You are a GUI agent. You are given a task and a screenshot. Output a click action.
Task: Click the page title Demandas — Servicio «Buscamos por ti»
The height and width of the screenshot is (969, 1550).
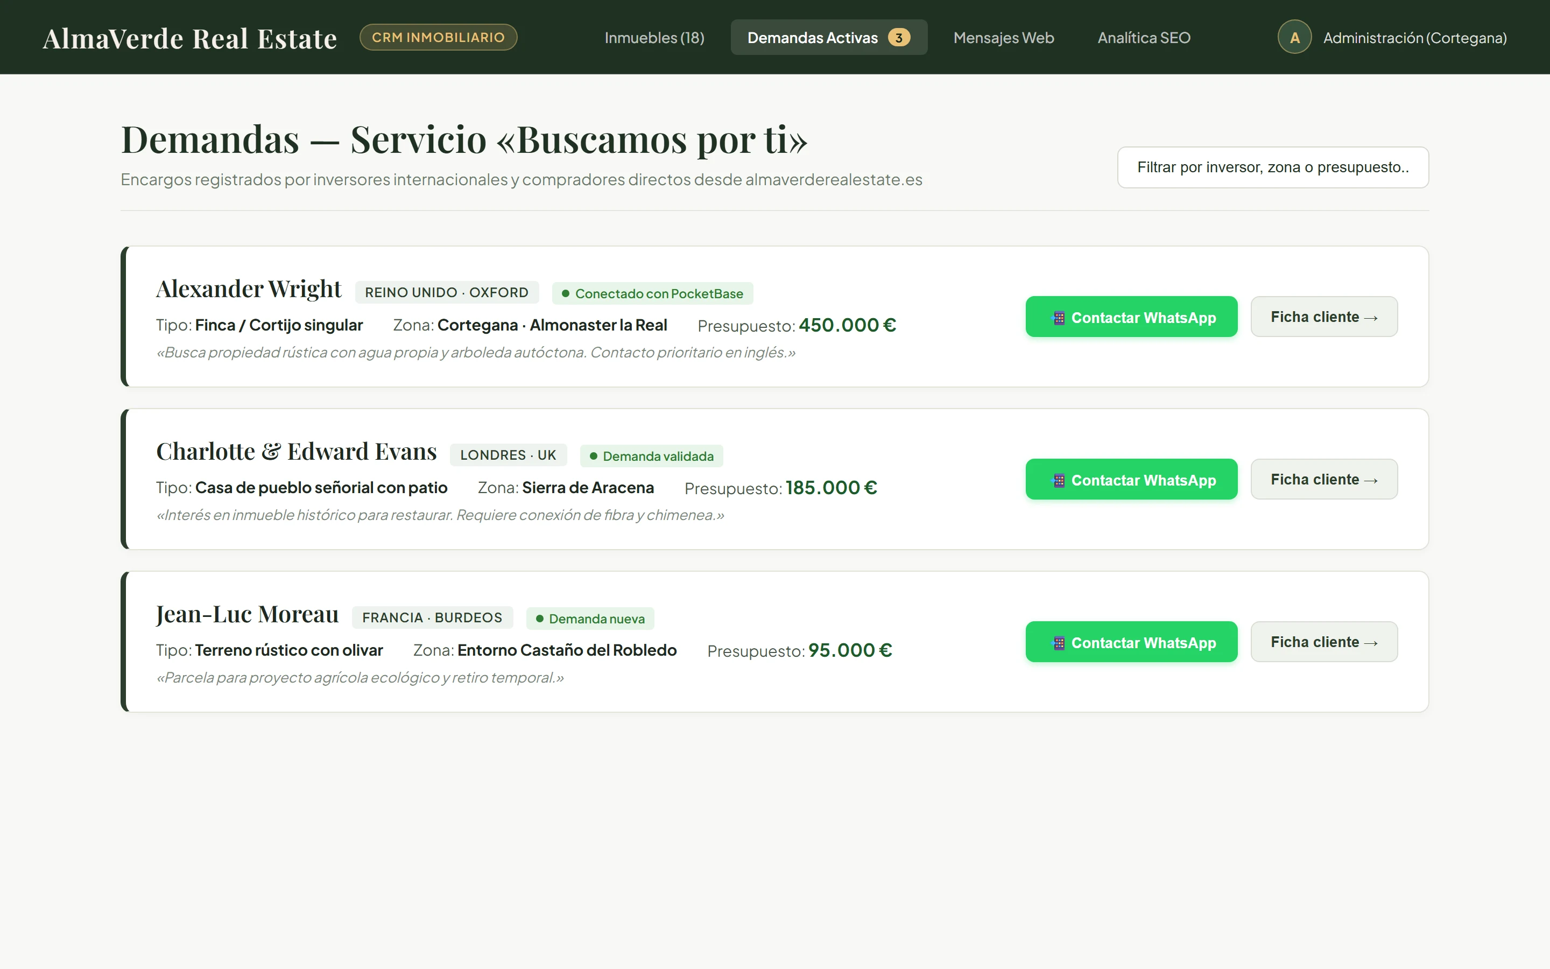coord(464,139)
